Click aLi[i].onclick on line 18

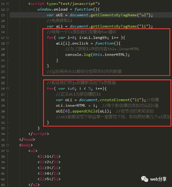click(x=72, y=43)
